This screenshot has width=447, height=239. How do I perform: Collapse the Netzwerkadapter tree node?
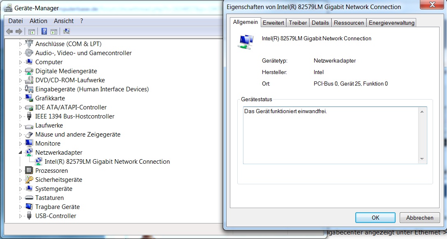[20, 153]
